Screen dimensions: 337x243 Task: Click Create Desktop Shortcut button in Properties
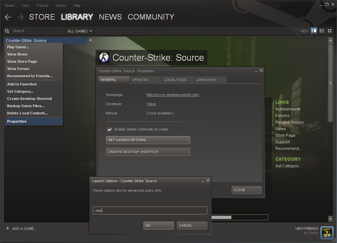pos(148,152)
